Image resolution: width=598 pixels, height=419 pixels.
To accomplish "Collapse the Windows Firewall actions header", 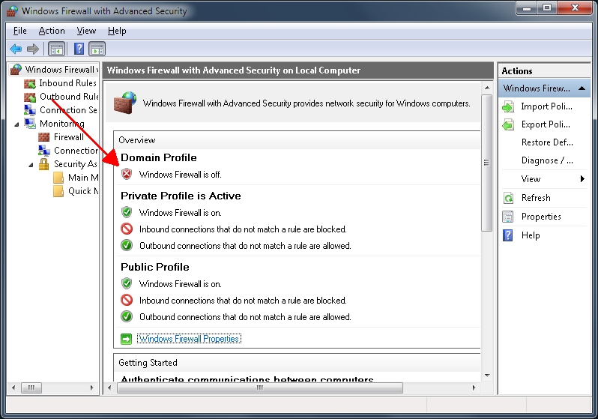I will pyautogui.click(x=582, y=88).
